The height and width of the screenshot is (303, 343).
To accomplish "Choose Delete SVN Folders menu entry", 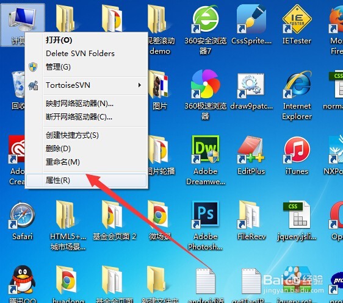I will click(x=86, y=54).
